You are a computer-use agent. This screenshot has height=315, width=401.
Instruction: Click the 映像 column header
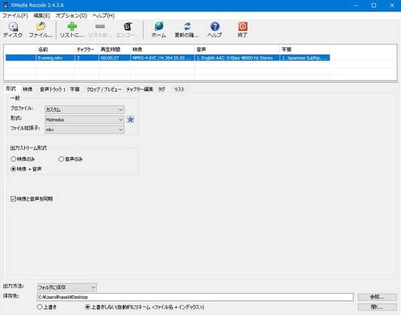pos(162,49)
